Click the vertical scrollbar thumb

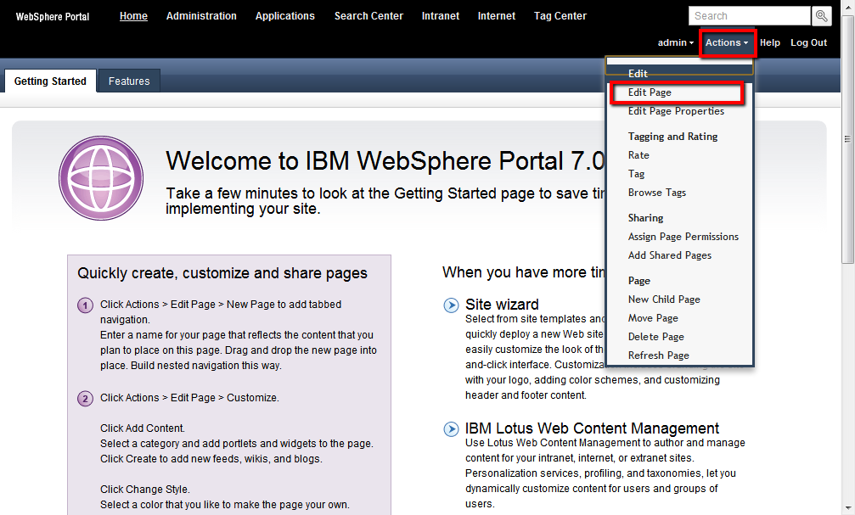click(848, 139)
